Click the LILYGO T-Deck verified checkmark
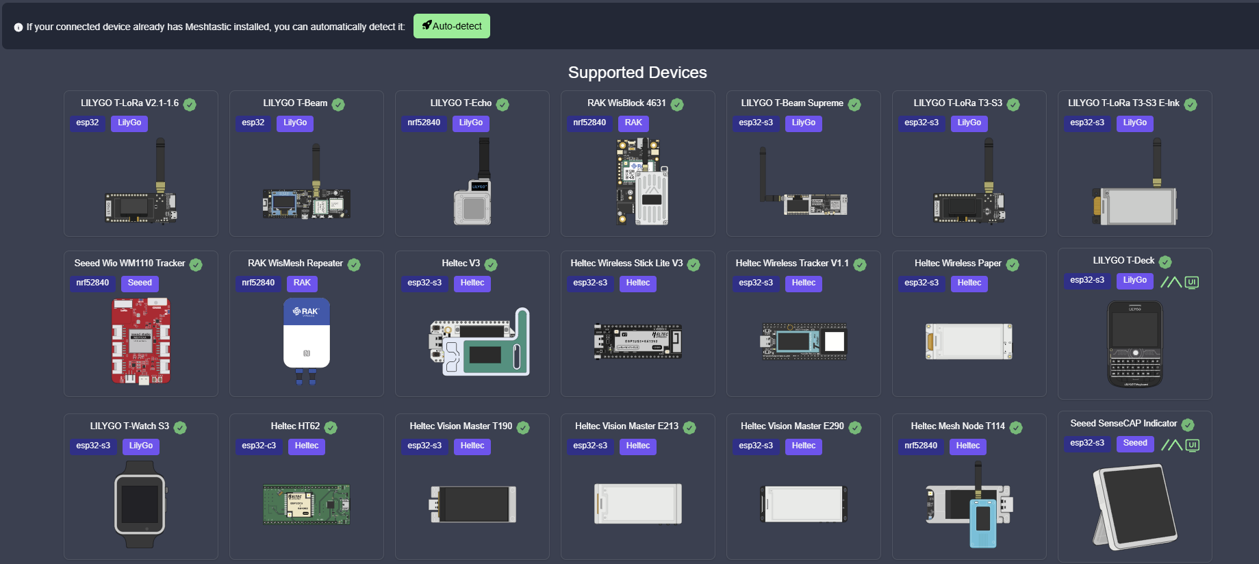The image size is (1259, 564). (x=1165, y=262)
